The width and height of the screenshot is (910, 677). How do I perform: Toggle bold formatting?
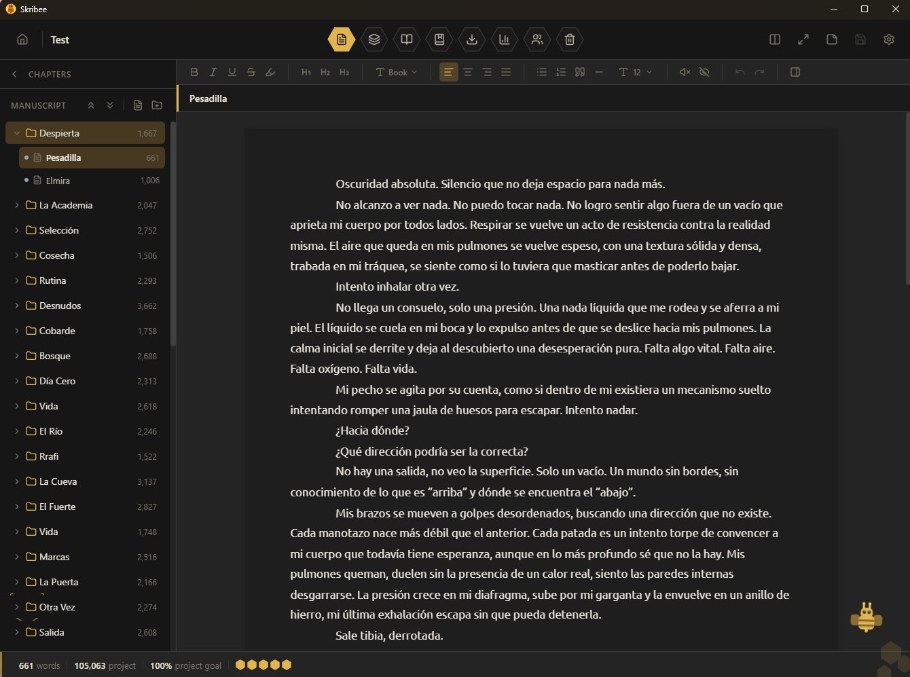pos(194,72)
